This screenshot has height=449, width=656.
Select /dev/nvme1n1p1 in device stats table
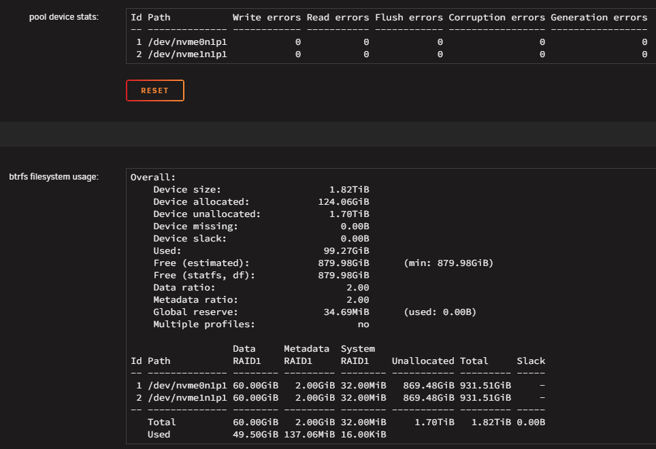coord(187,54)
